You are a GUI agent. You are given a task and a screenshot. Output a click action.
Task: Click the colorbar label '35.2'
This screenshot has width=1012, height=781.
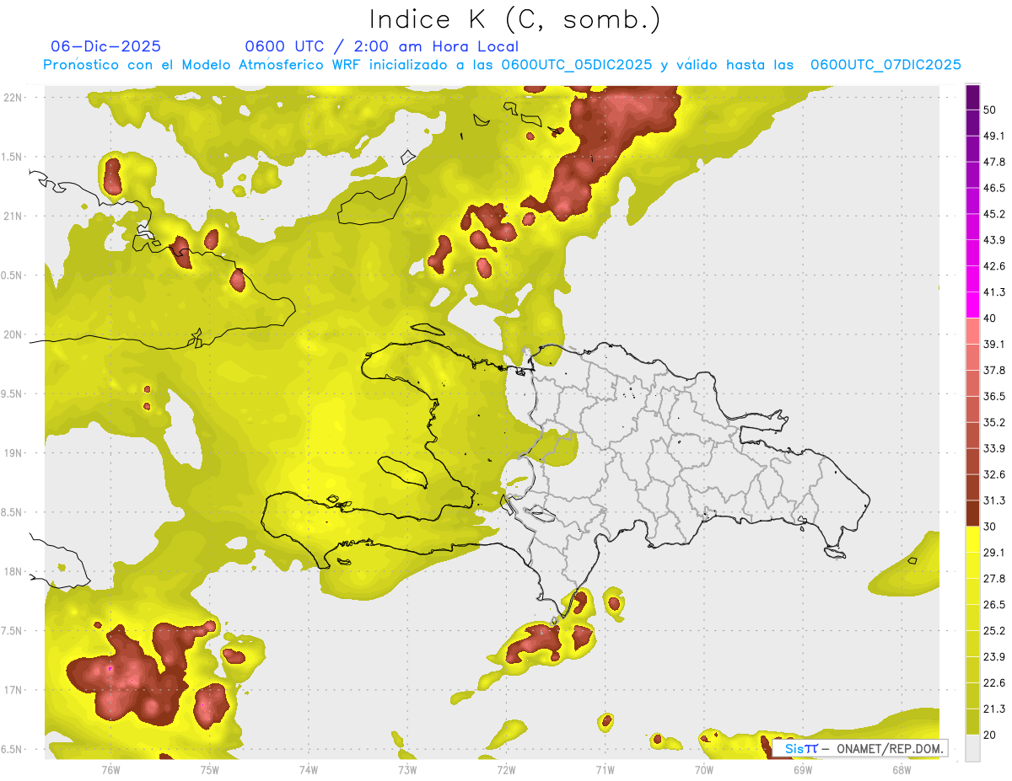click(x=994, y=422)
